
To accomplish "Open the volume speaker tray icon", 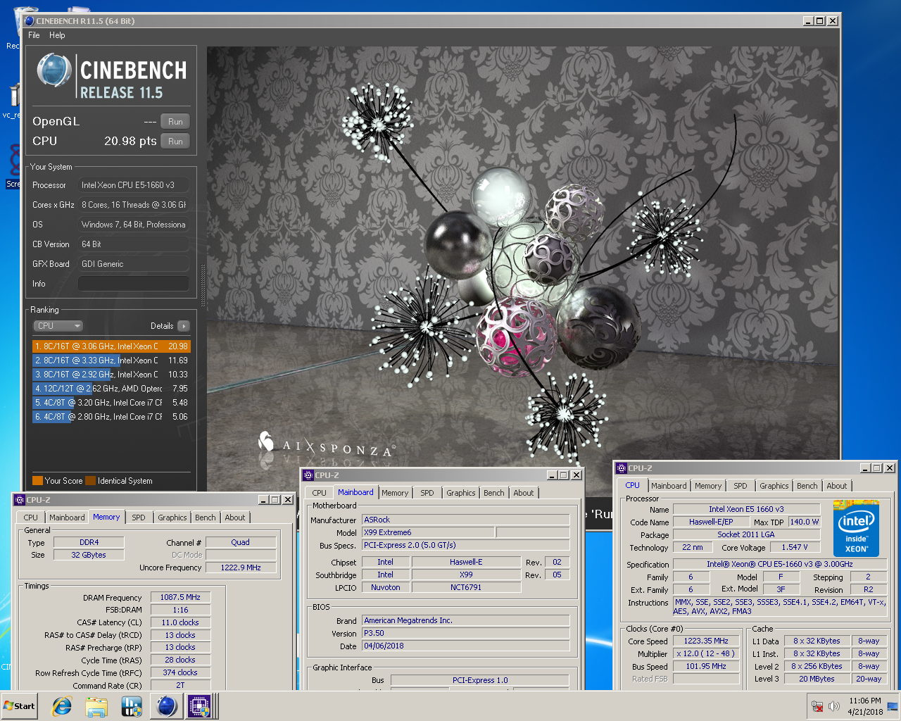I will 834,706.
